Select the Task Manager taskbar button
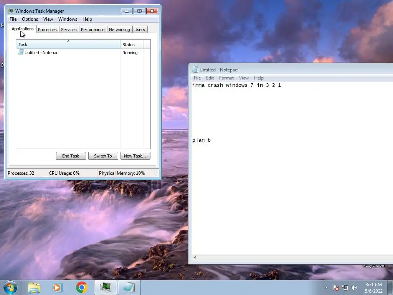The width and height of the screenshot is (393, 295). coord(105,287)
